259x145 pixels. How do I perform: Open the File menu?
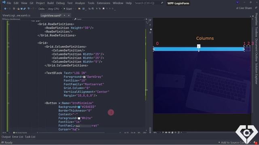click(9, 3)
